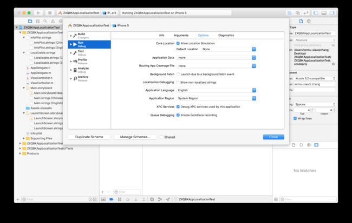
Task: Expand the Build scheme action
Action: [x=71, y=36]
